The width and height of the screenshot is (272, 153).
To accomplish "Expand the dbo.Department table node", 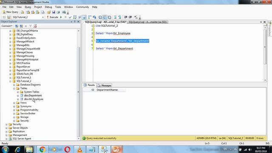I will tap(18, 96).
